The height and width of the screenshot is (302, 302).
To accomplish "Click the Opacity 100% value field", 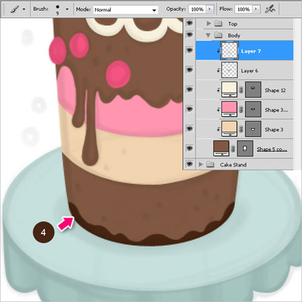I will (197, 9).
